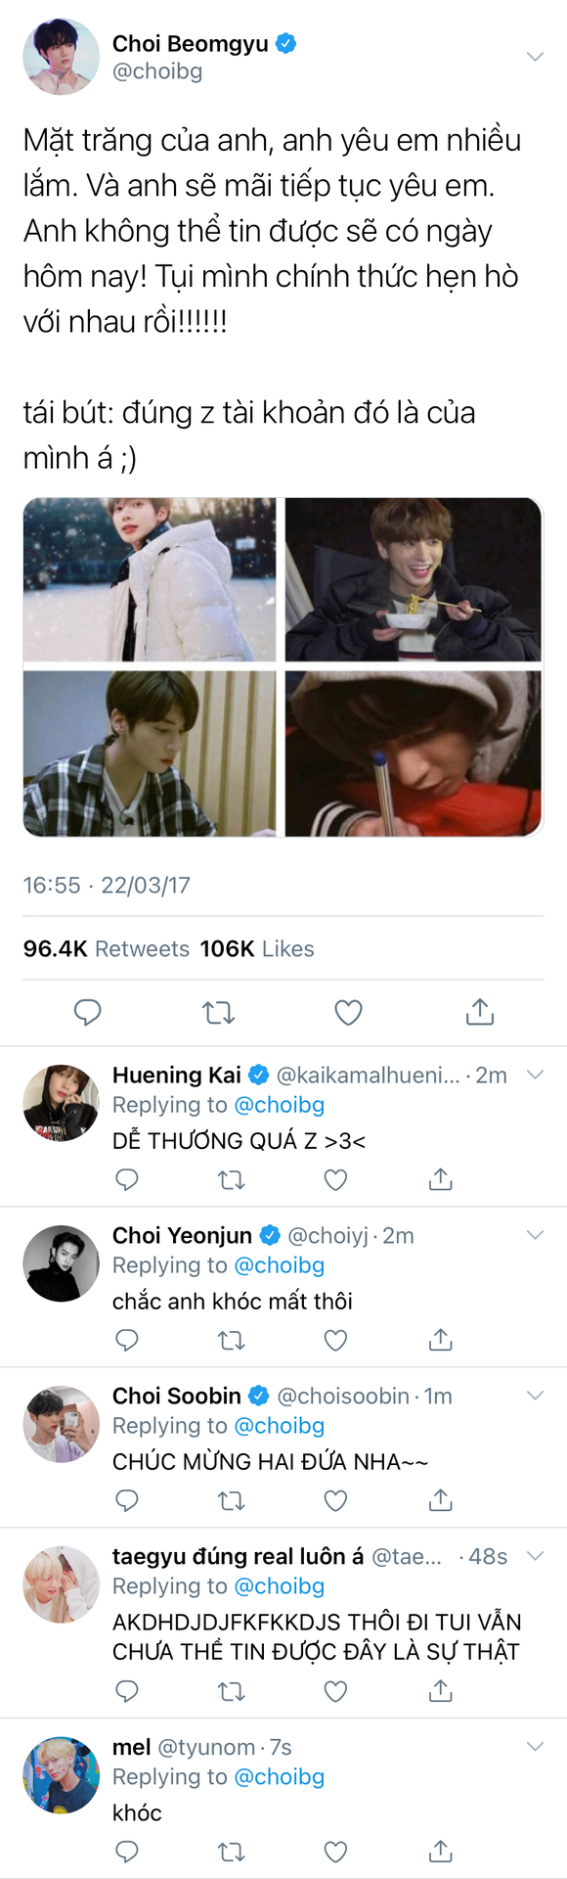Like Choi Beomgyu's main tweet
This screenshot has height=1879, width=567.
tap(349, 1012)
